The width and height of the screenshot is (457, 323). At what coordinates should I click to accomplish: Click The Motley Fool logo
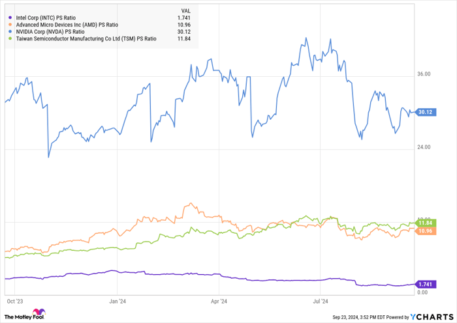pos(25,314)
